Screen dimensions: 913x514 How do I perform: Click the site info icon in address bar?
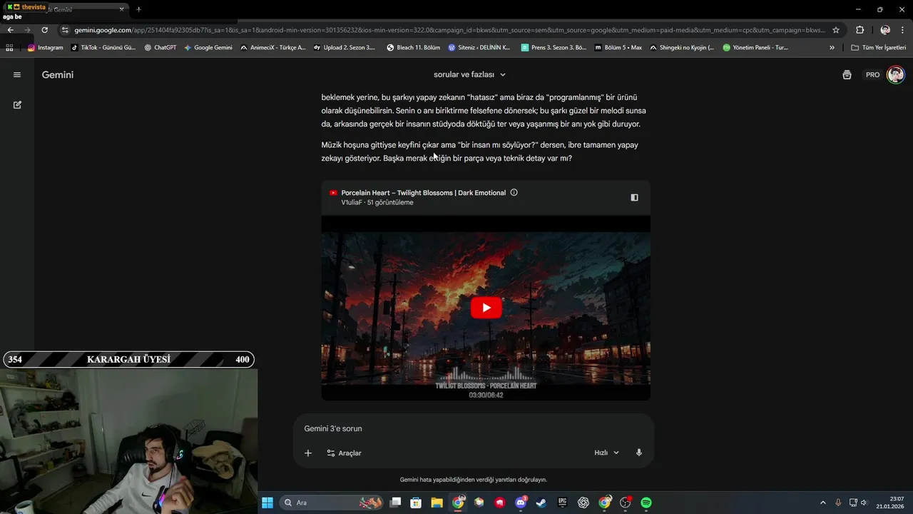pos(65,30)
